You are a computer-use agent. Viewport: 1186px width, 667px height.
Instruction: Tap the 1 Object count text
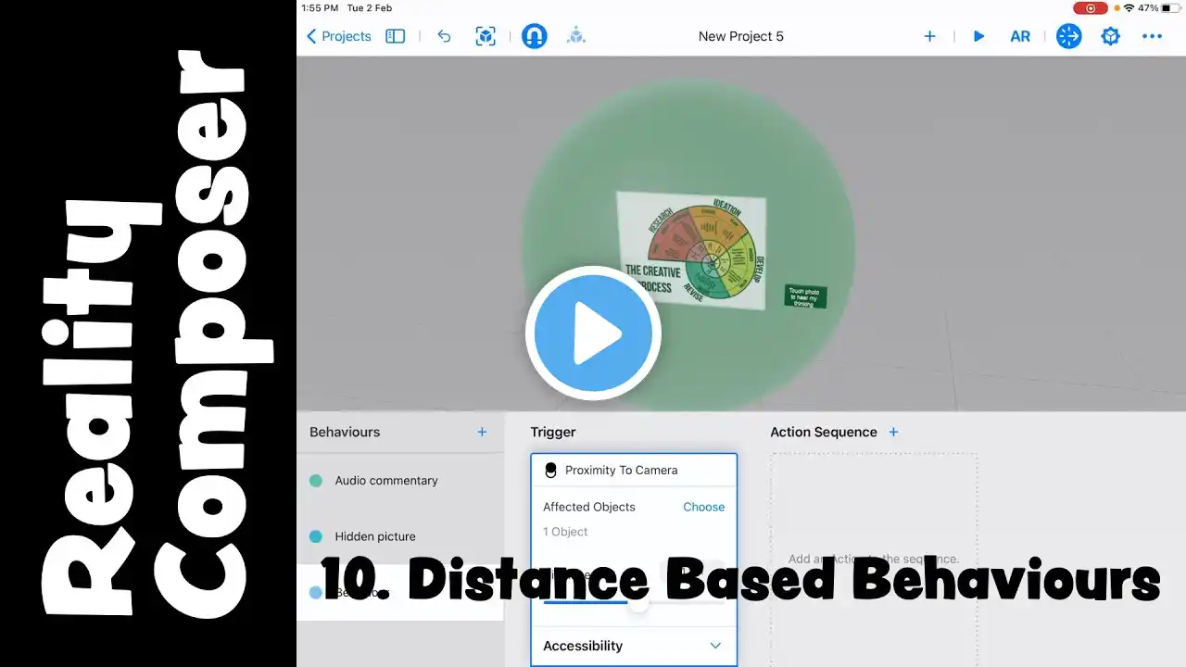click(x=565, y=532)
